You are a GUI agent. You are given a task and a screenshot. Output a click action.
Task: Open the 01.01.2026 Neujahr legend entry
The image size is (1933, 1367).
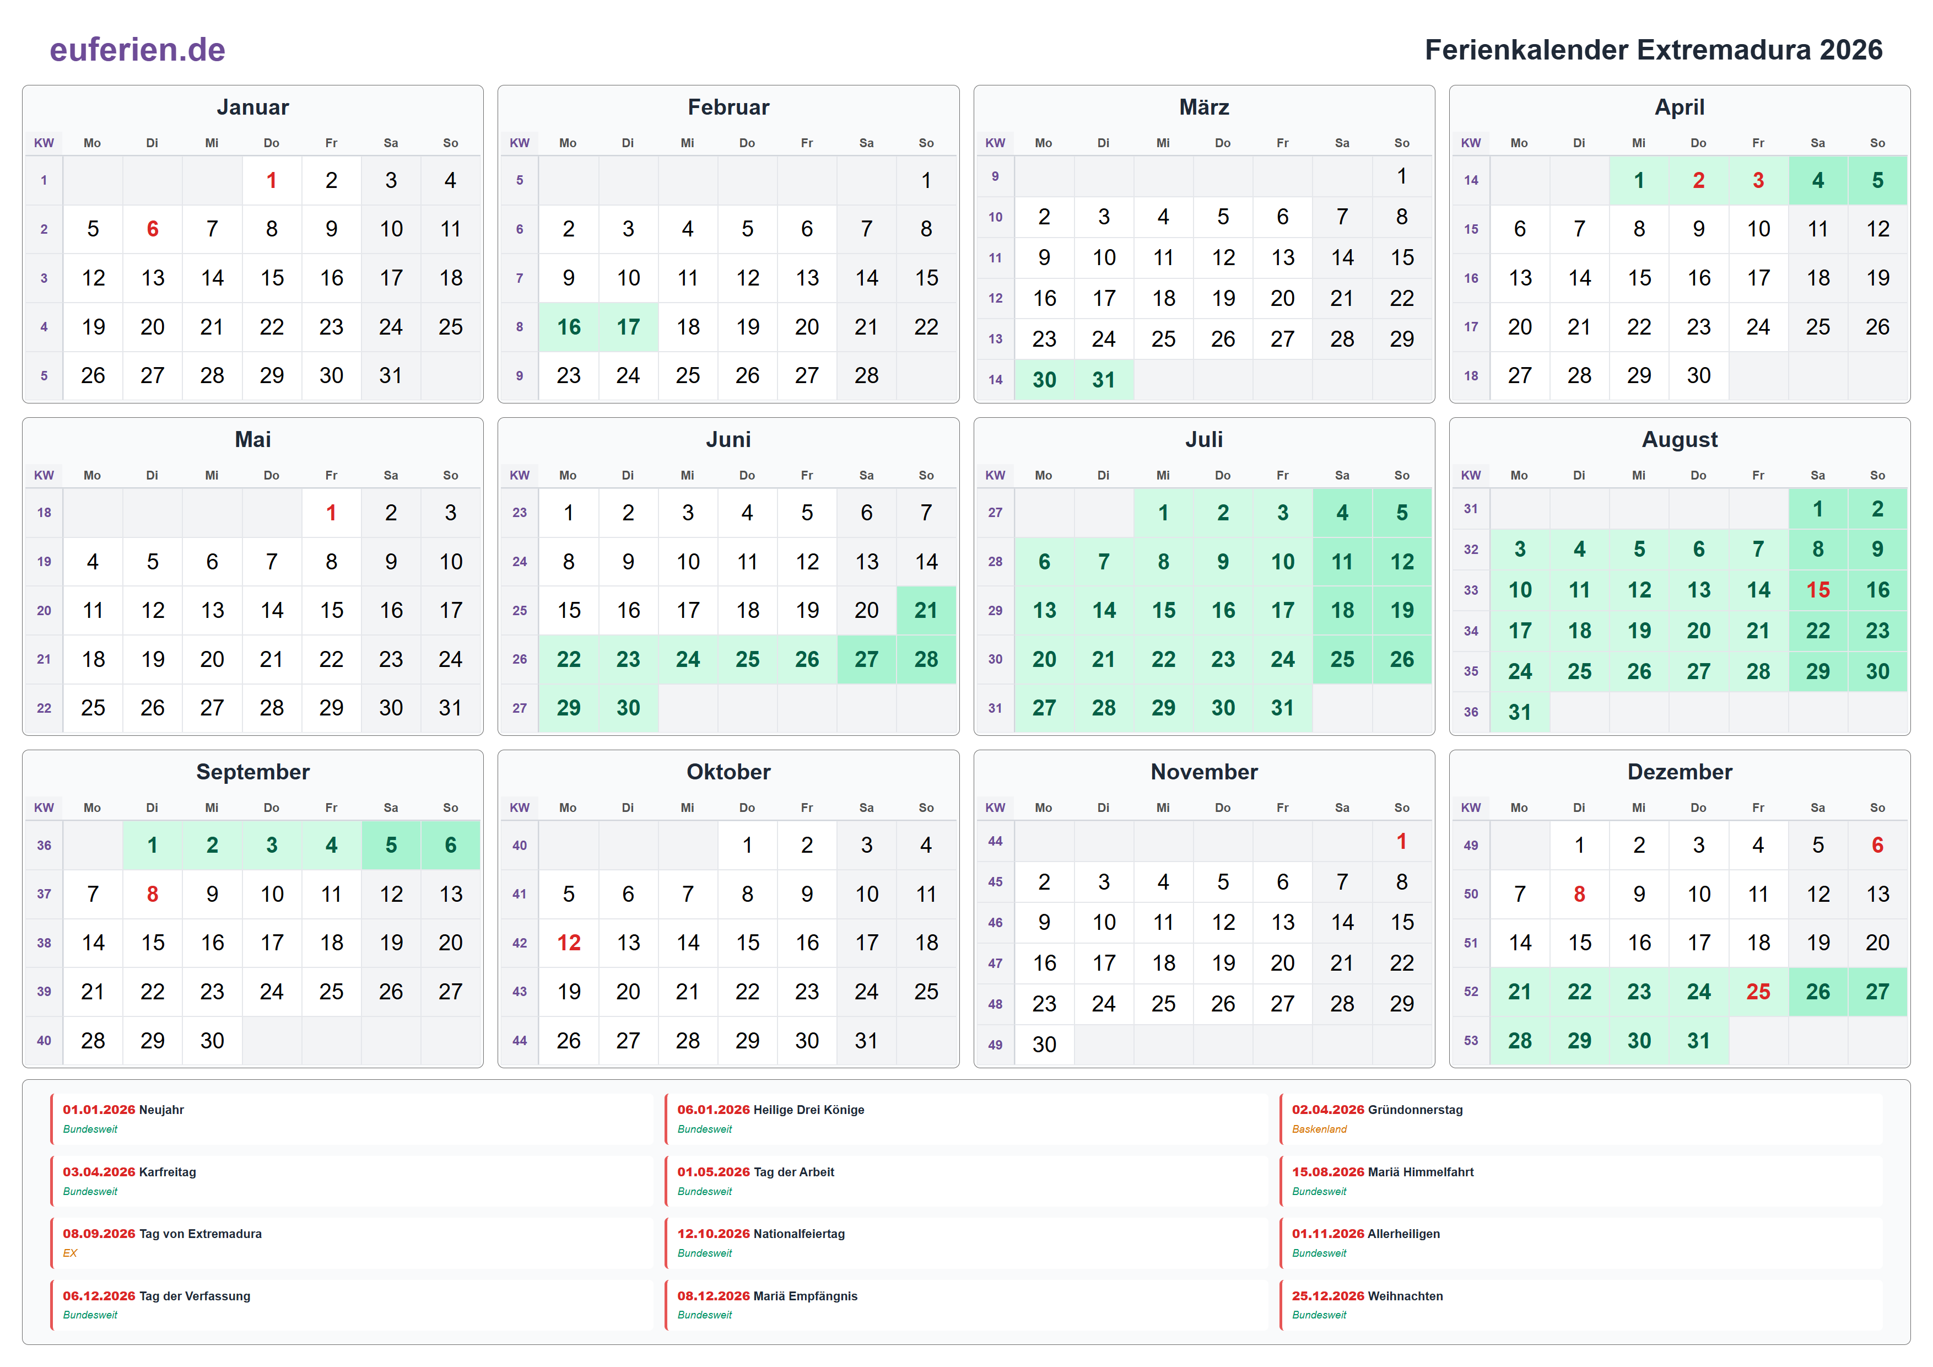point(351,1120)
